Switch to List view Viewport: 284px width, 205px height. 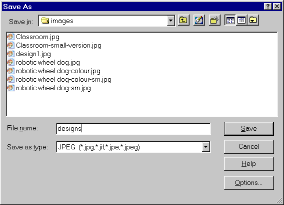click(x=230, y=21)
